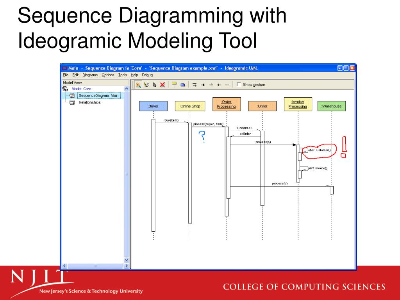Click the charCustomer() self-message label

[x=319, y=150]
